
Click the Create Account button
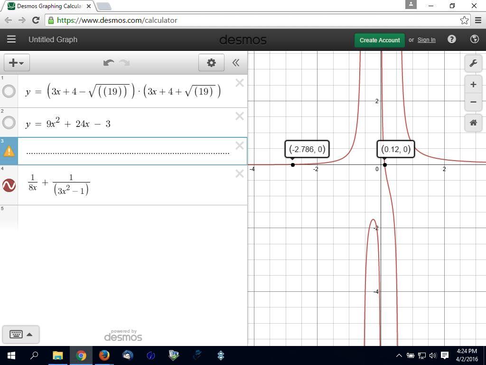(380, 40)
